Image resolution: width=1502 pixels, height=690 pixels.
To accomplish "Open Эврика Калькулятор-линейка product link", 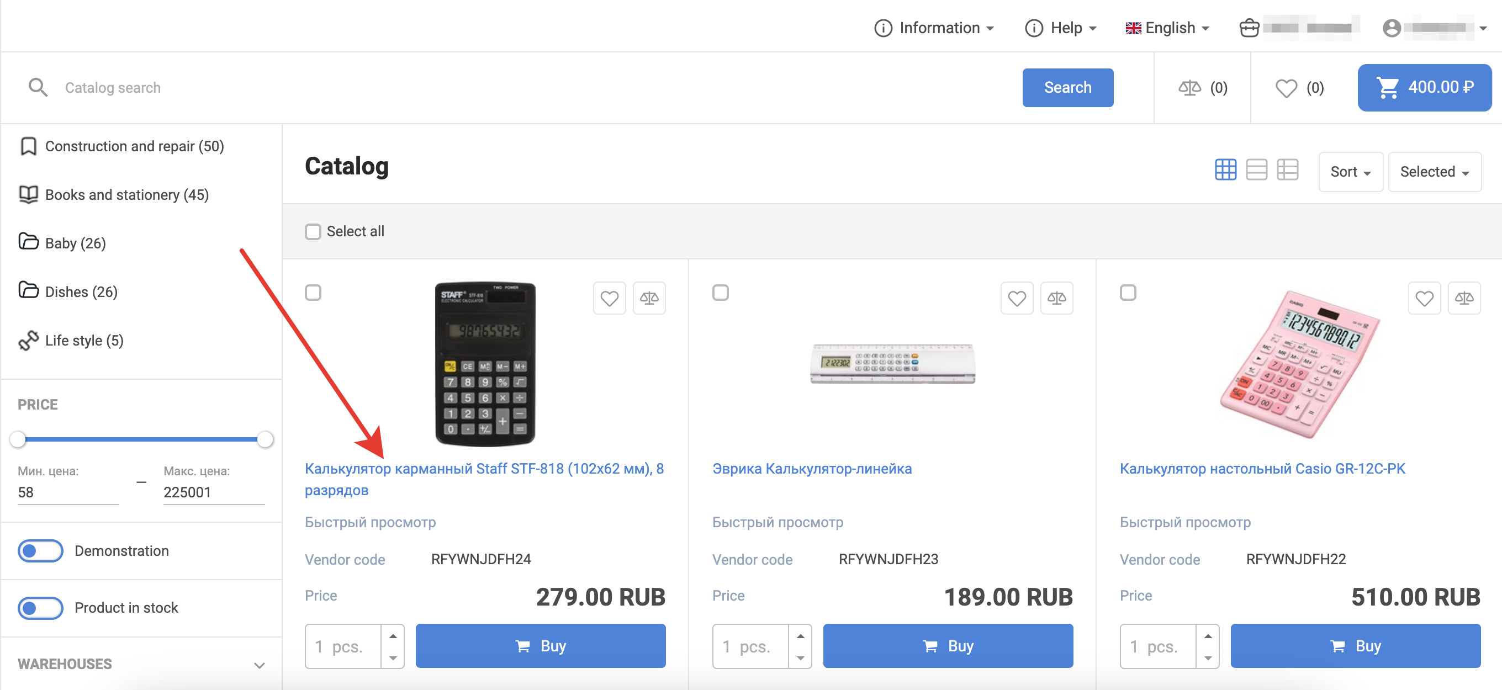I will [x=812, y=469].
